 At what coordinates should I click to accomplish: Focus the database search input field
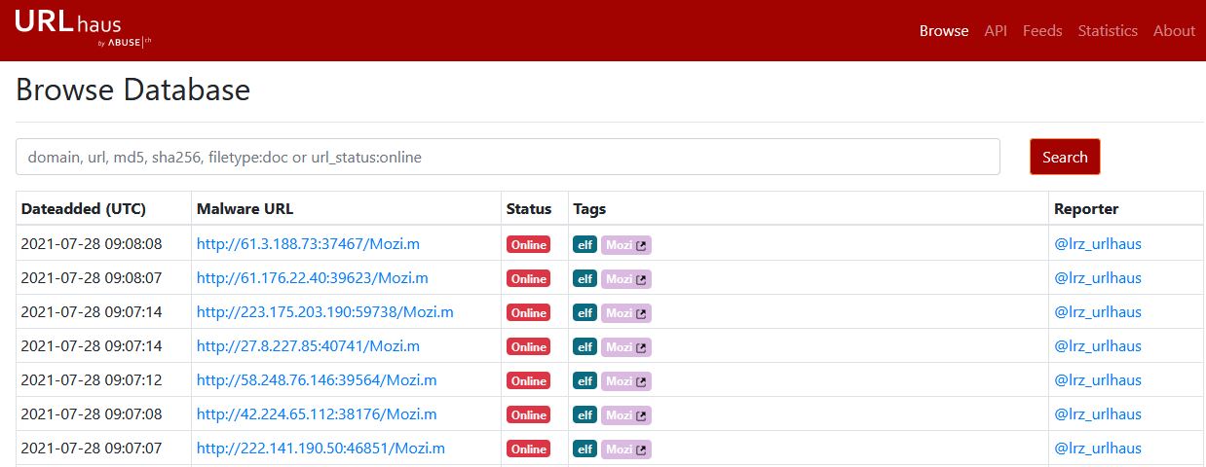(508, 157)
